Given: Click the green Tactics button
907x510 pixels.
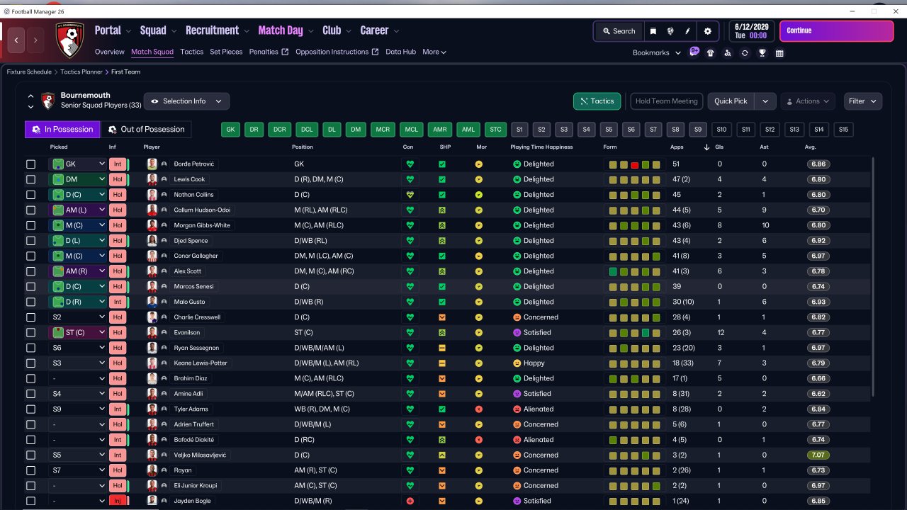Looking at the screenshot, I should (597, 101).
